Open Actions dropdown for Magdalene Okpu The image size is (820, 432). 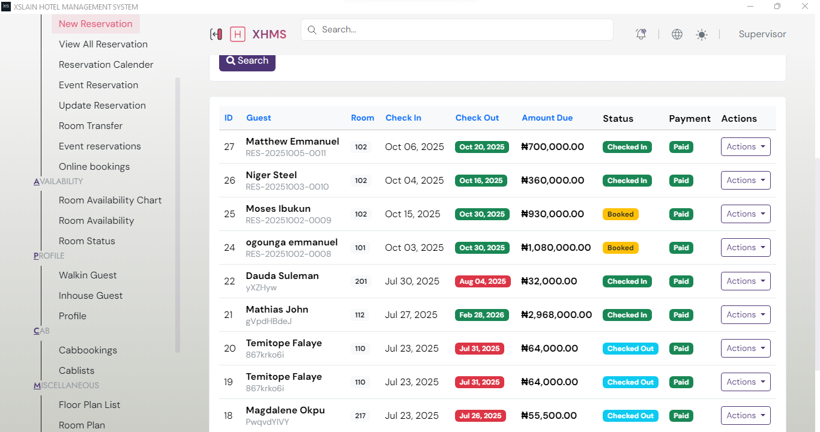coord(746,415)
